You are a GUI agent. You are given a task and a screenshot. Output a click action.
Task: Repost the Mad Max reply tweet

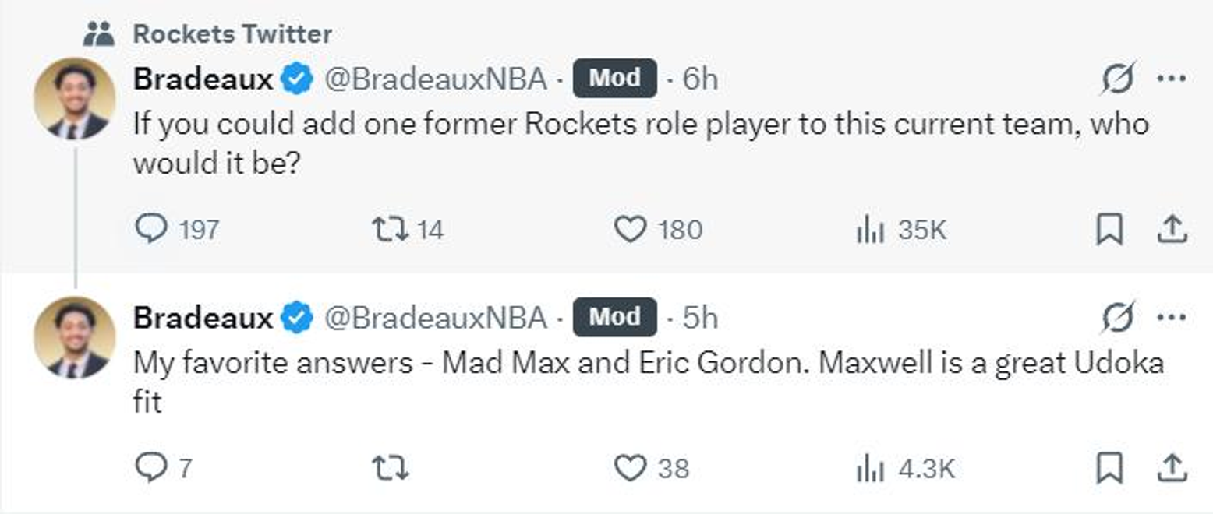tap(391, 468)
